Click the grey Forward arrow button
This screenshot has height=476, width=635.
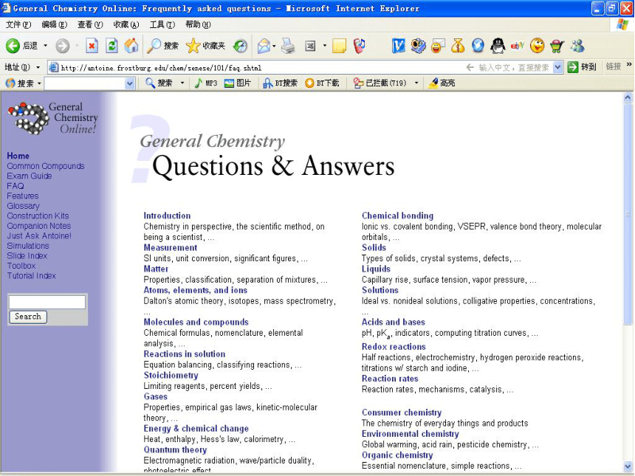[x=62, y=46]
